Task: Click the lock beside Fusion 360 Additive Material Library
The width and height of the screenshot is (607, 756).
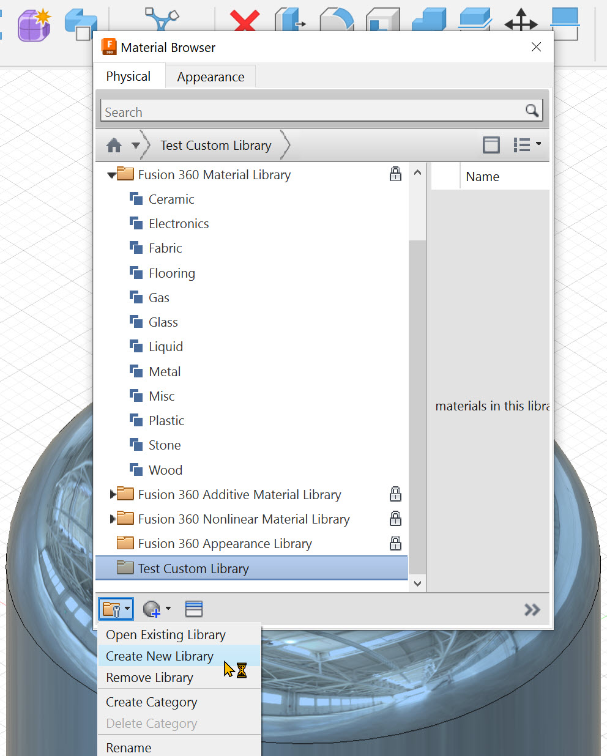Action: (x=395, y=494)
